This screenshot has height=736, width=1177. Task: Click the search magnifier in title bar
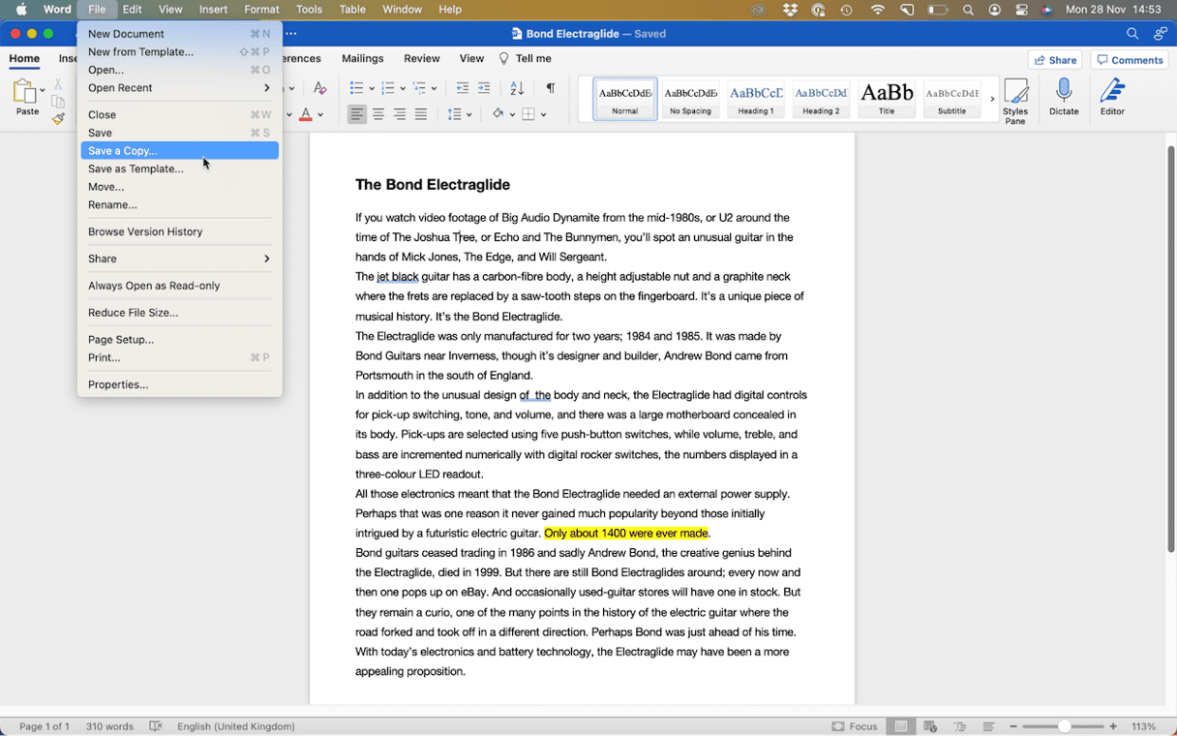[1132, 33]
